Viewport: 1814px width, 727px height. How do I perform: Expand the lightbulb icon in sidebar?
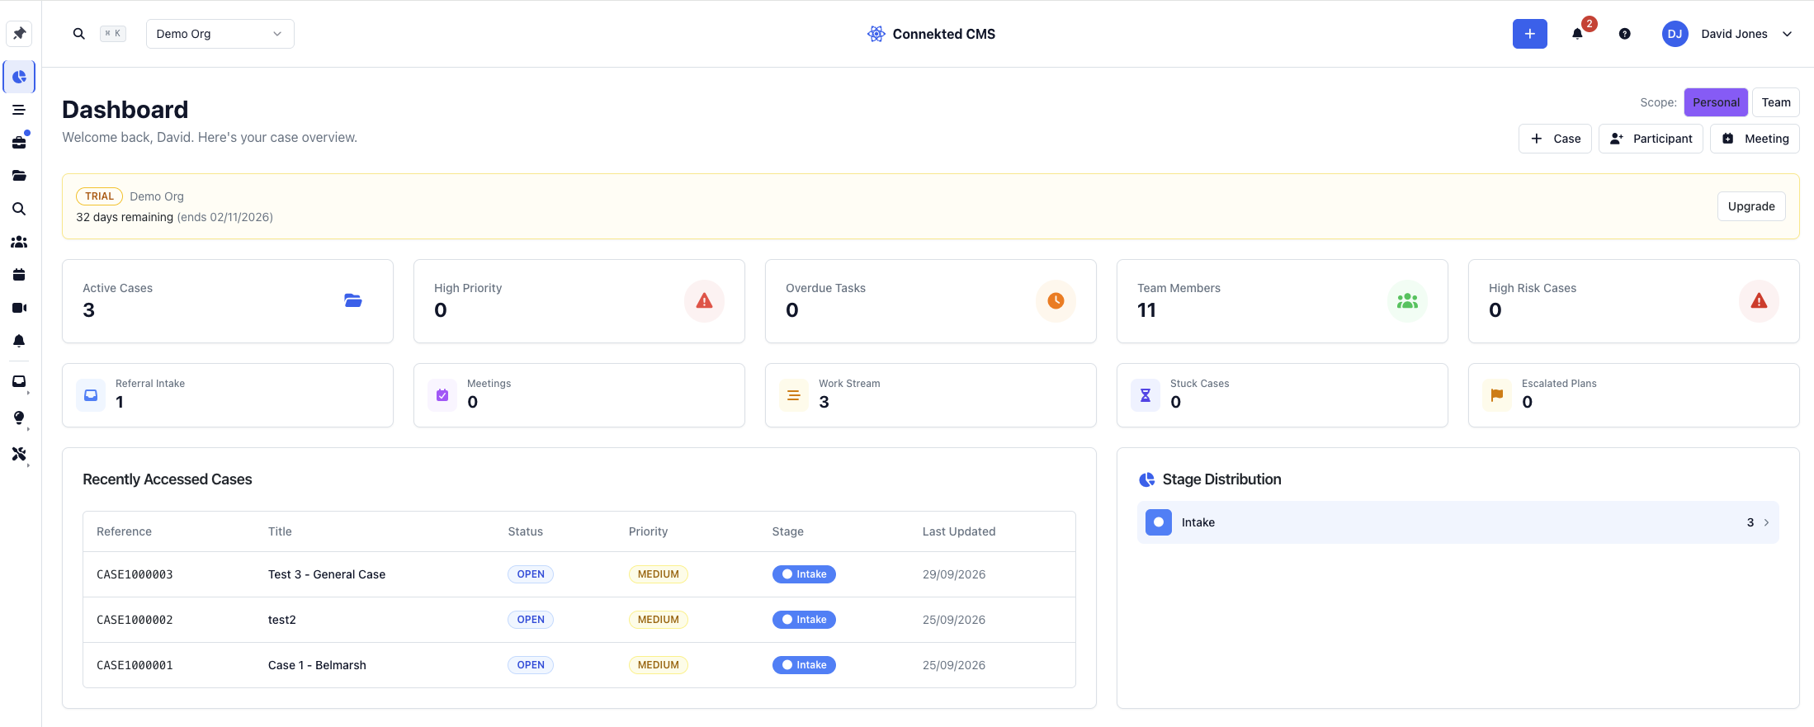point(19,418)
